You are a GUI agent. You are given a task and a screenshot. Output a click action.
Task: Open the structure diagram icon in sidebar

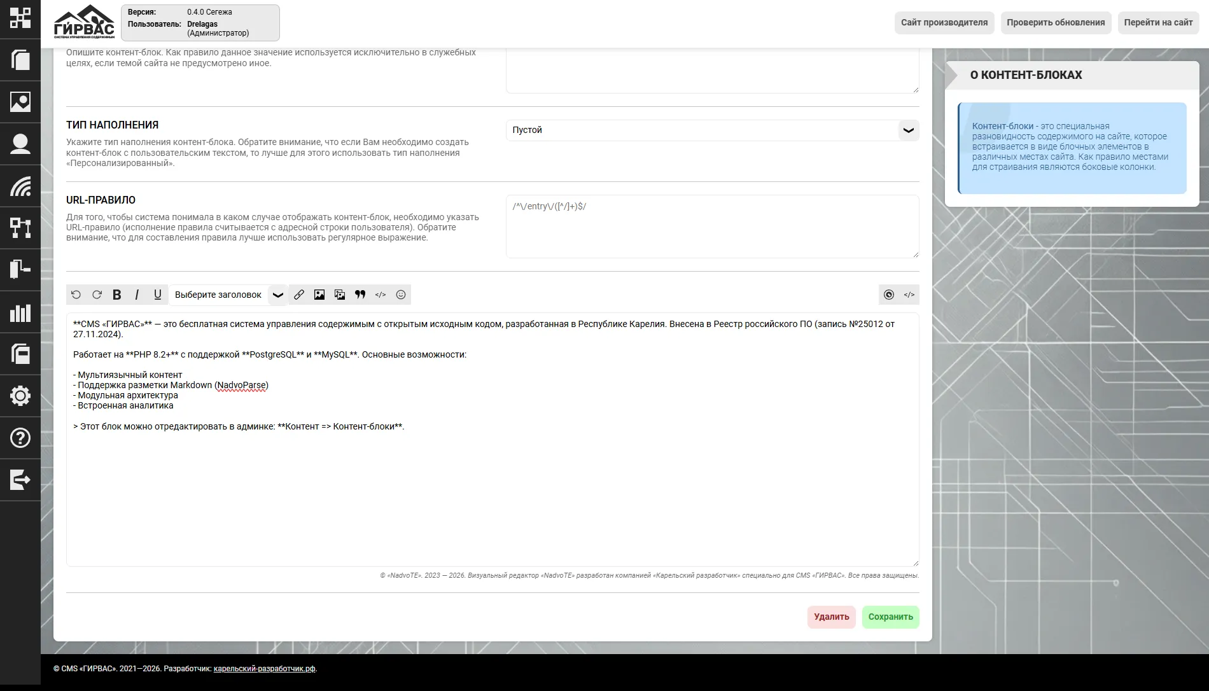coord(20,228)
